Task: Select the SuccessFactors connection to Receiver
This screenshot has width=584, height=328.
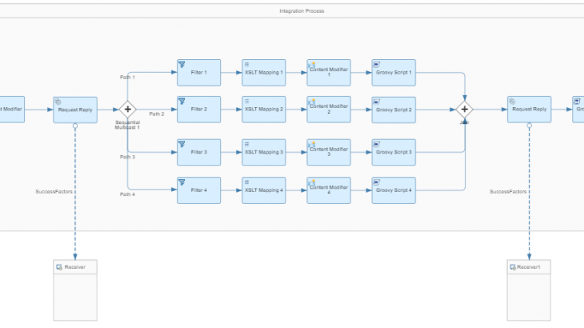Action: [75, 192]
